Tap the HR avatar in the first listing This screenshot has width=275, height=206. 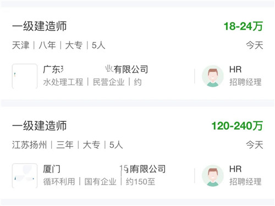coord(213,76)
